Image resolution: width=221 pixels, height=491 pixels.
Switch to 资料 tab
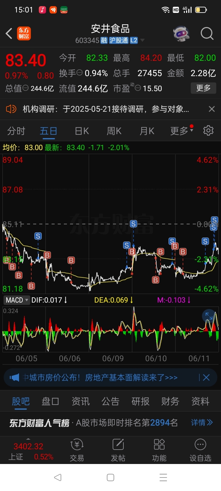pos(200,401)
